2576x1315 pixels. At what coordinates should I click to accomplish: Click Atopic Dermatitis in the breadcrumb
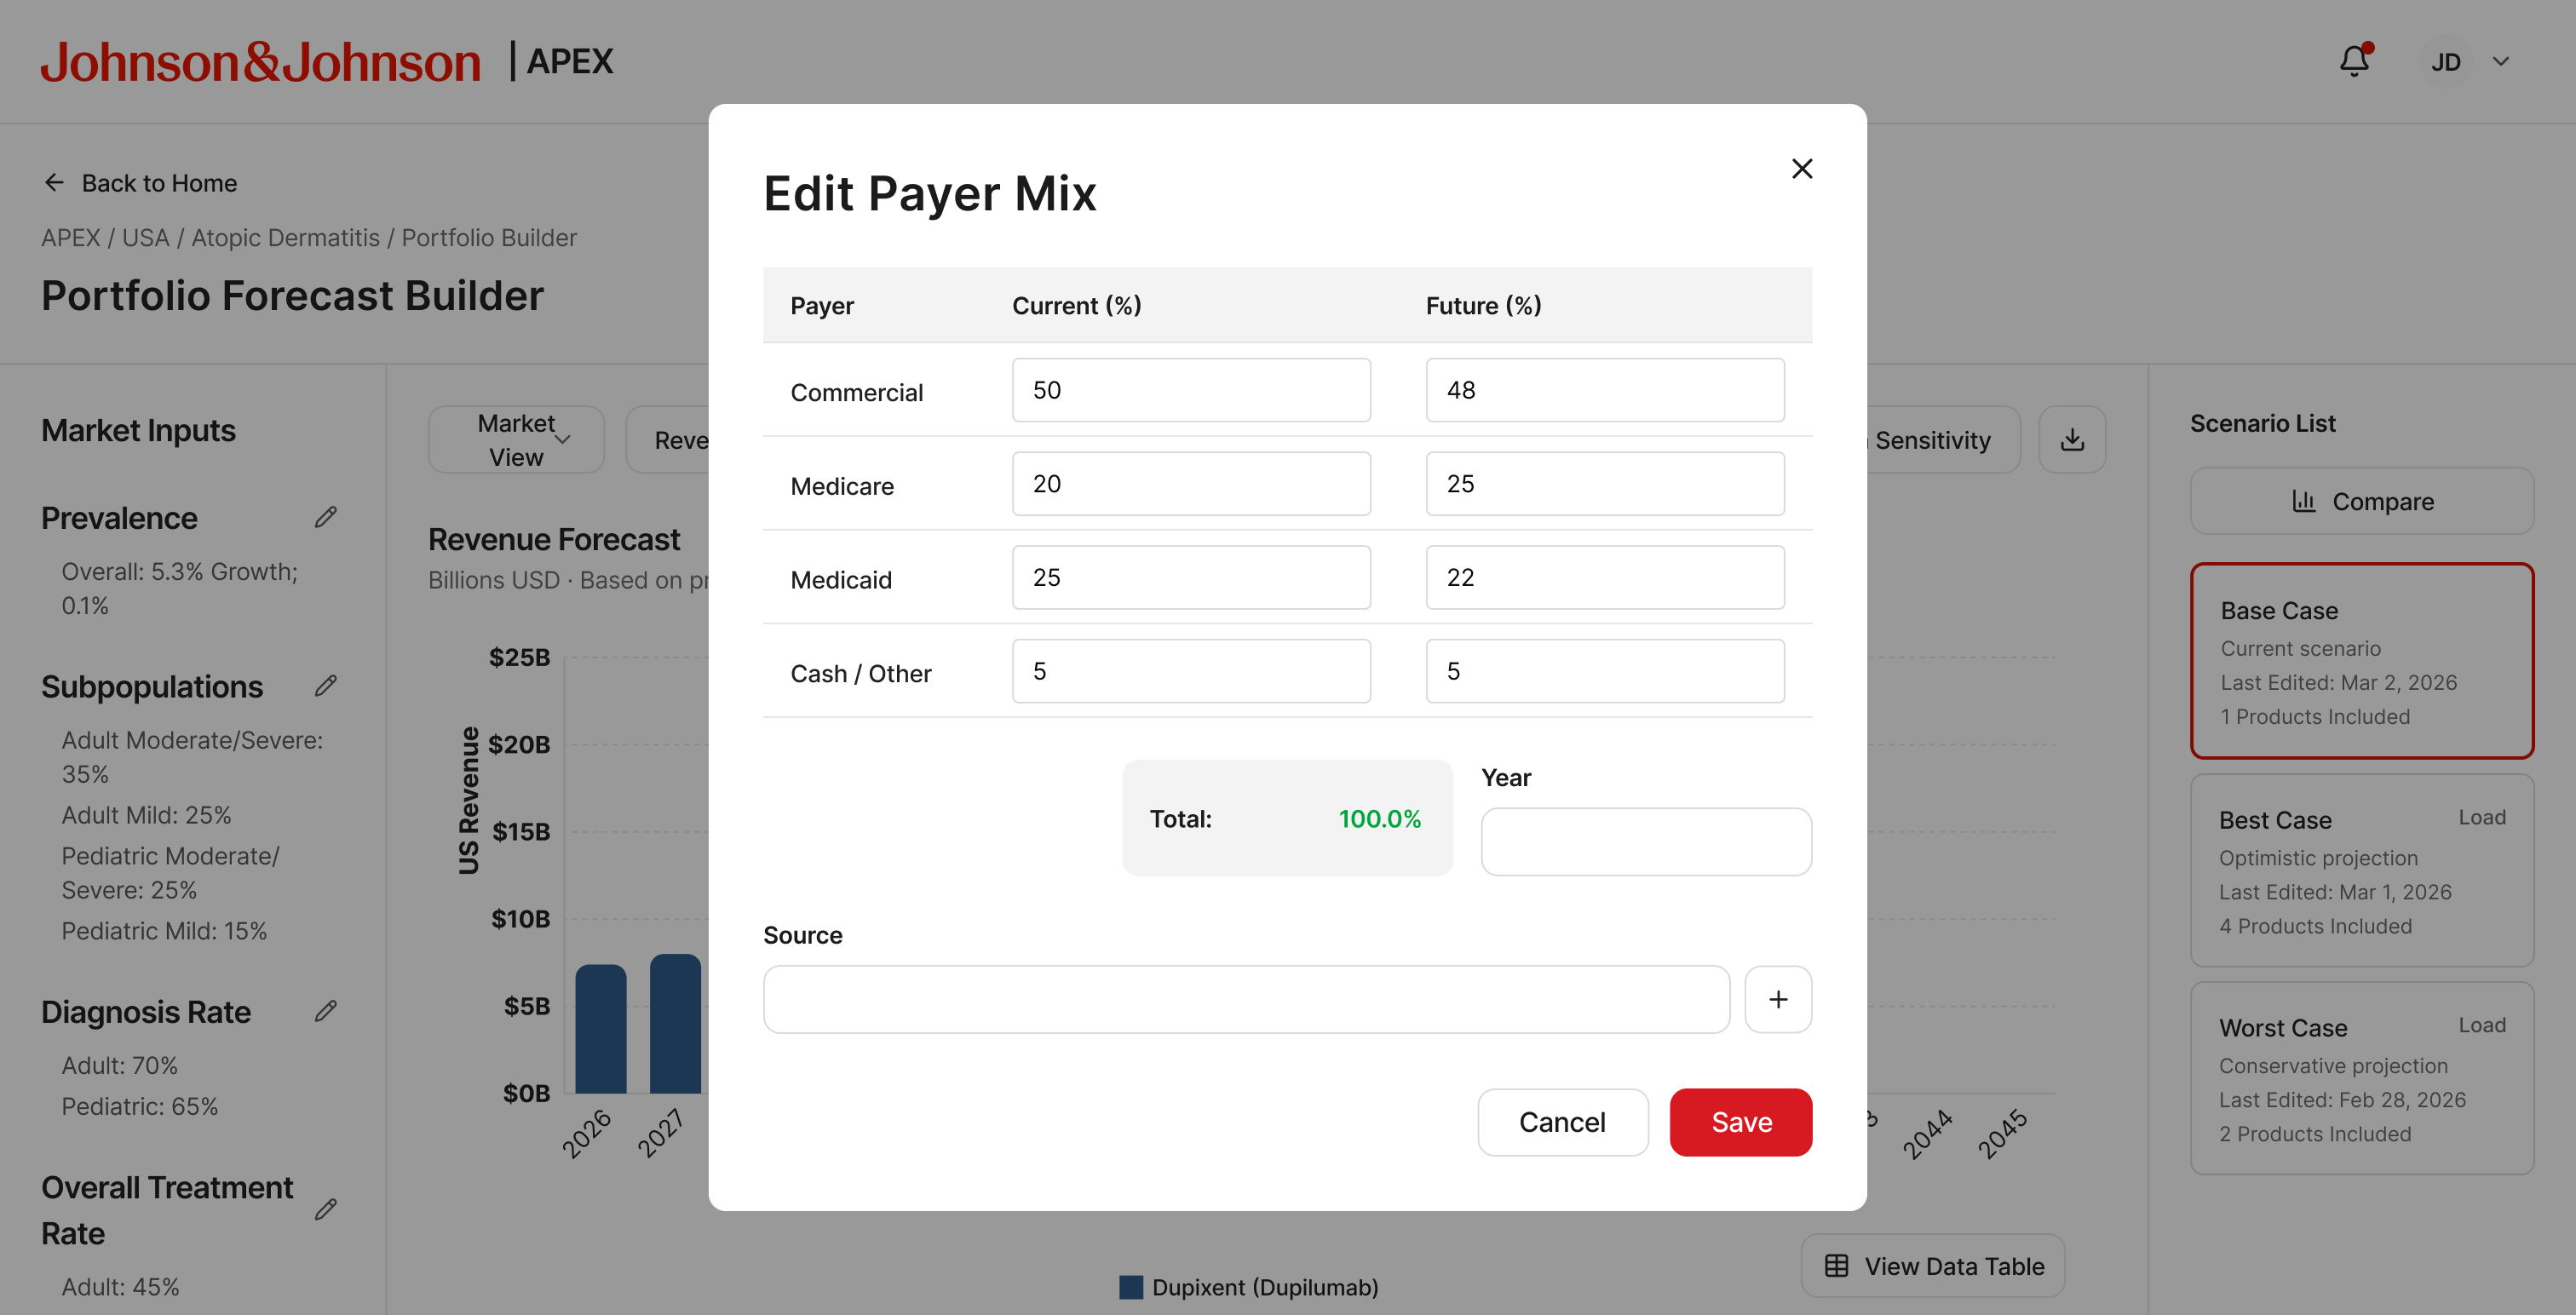tap(285, 238)
